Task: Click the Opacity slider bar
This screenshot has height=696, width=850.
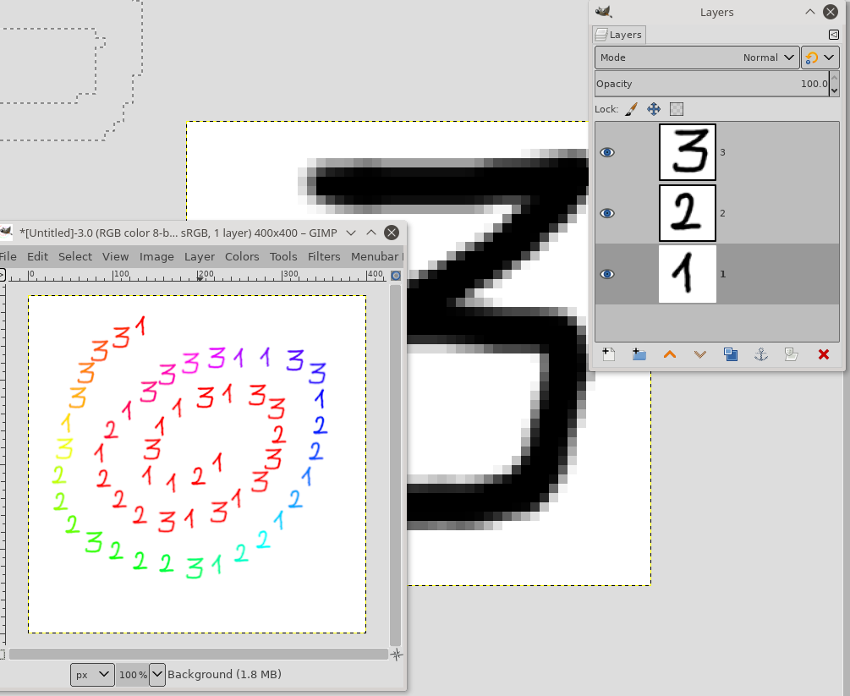Action: (x=712, y=84)
